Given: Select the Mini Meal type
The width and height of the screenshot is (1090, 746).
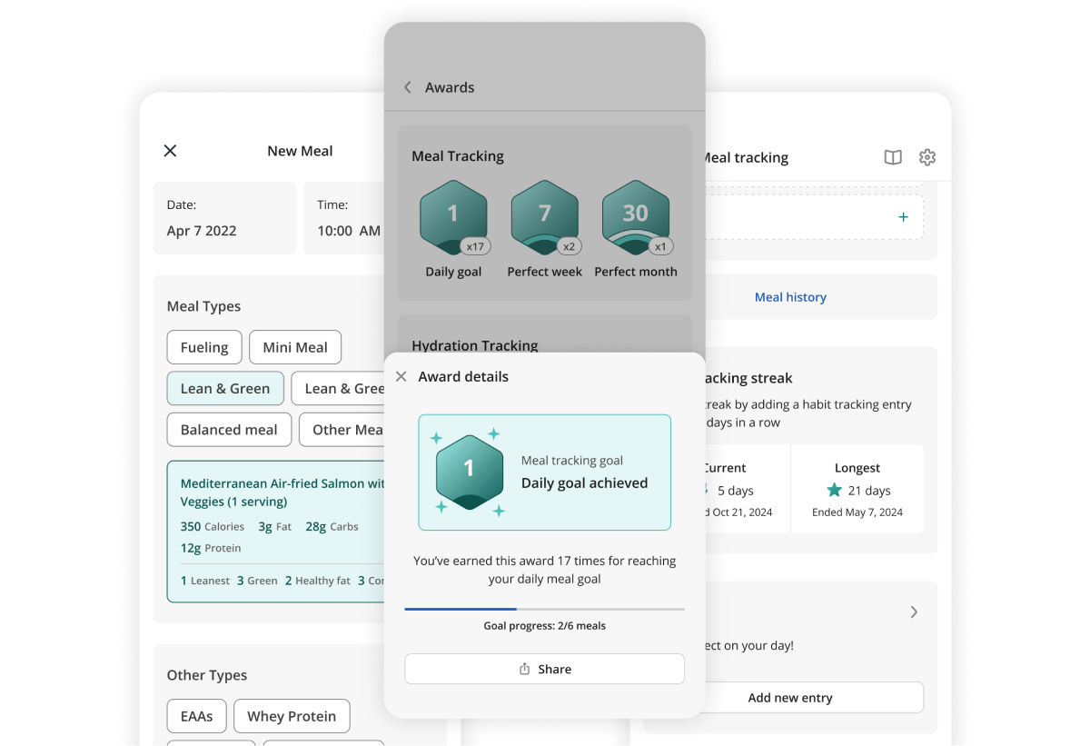Looking at the screenshot, I should (x=295, y=347).
